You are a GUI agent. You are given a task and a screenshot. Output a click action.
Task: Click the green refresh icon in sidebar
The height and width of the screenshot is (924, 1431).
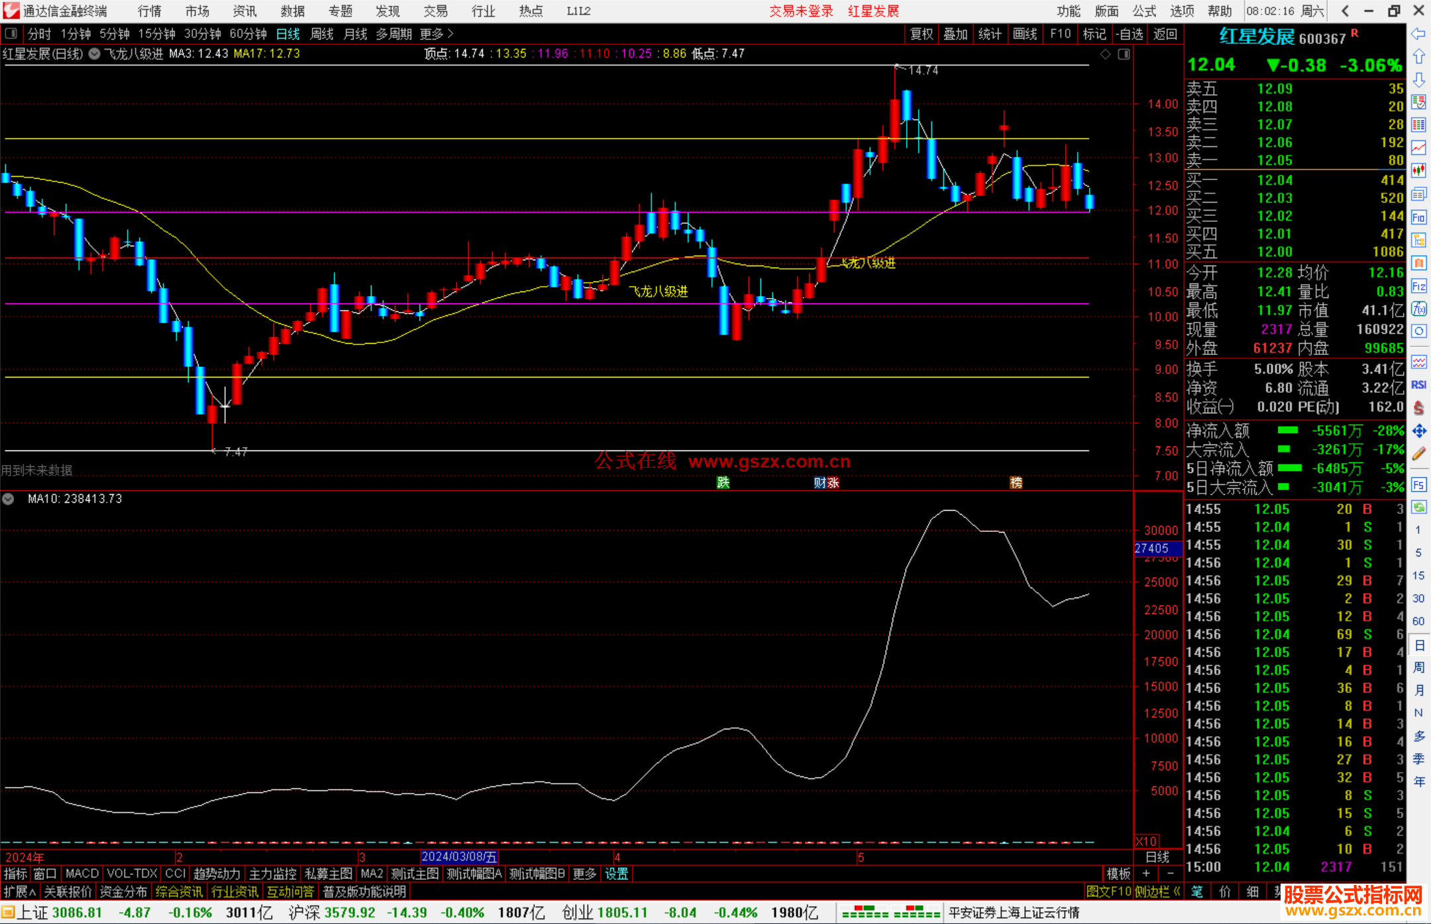[1418, 507]
